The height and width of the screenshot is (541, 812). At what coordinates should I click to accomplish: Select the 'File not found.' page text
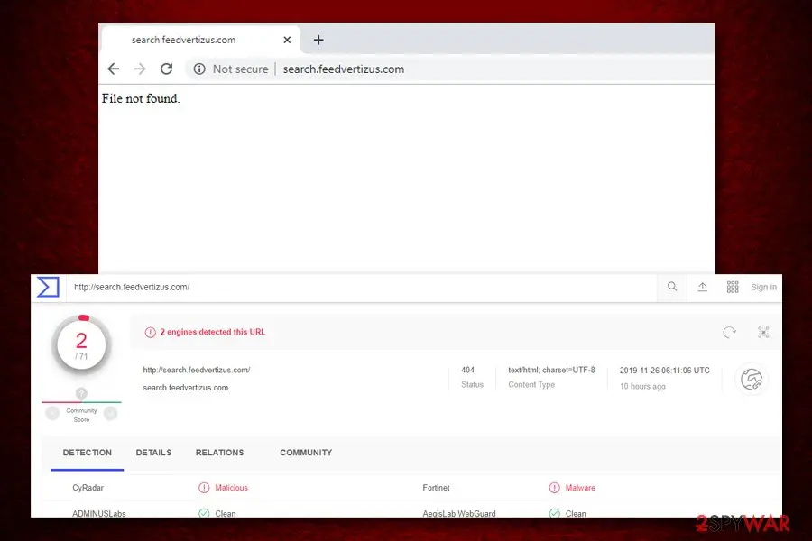tap(141, 98)
